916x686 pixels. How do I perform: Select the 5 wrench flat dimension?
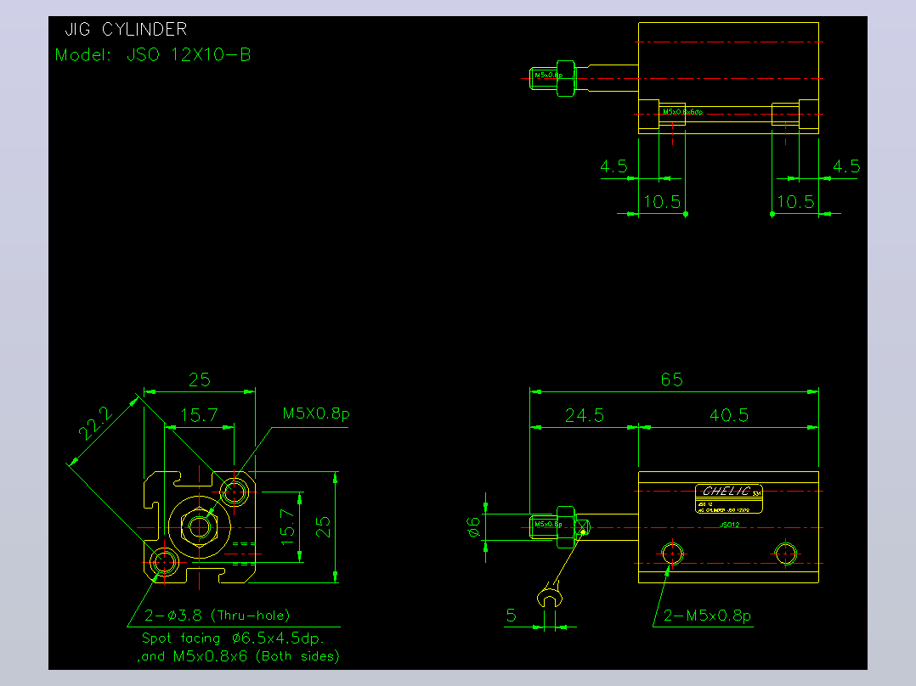512,616
